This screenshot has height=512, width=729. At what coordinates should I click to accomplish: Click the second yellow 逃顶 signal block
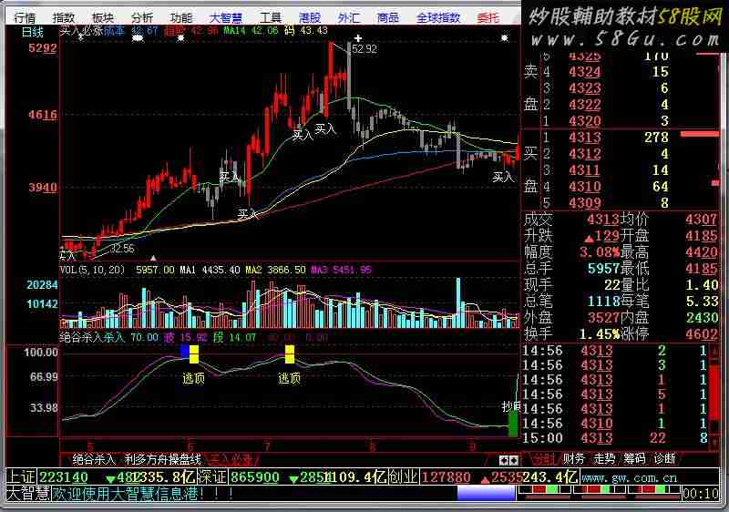[289, 354]
